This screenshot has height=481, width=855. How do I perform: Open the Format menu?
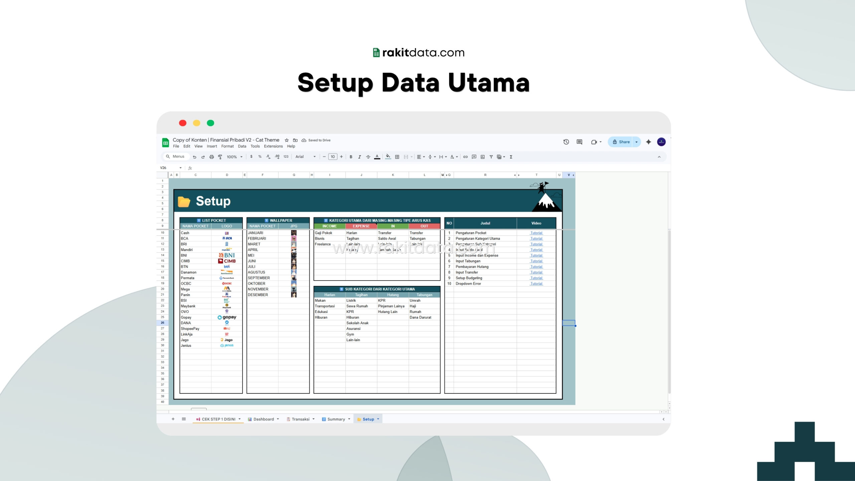(x=227, y=146)
